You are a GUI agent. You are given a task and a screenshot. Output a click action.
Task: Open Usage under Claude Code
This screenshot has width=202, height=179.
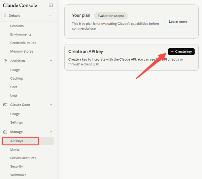15,114
